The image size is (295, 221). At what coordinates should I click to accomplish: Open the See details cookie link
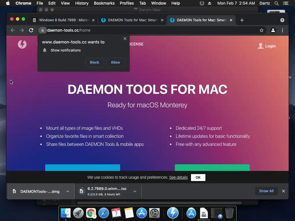coord(178,177)
